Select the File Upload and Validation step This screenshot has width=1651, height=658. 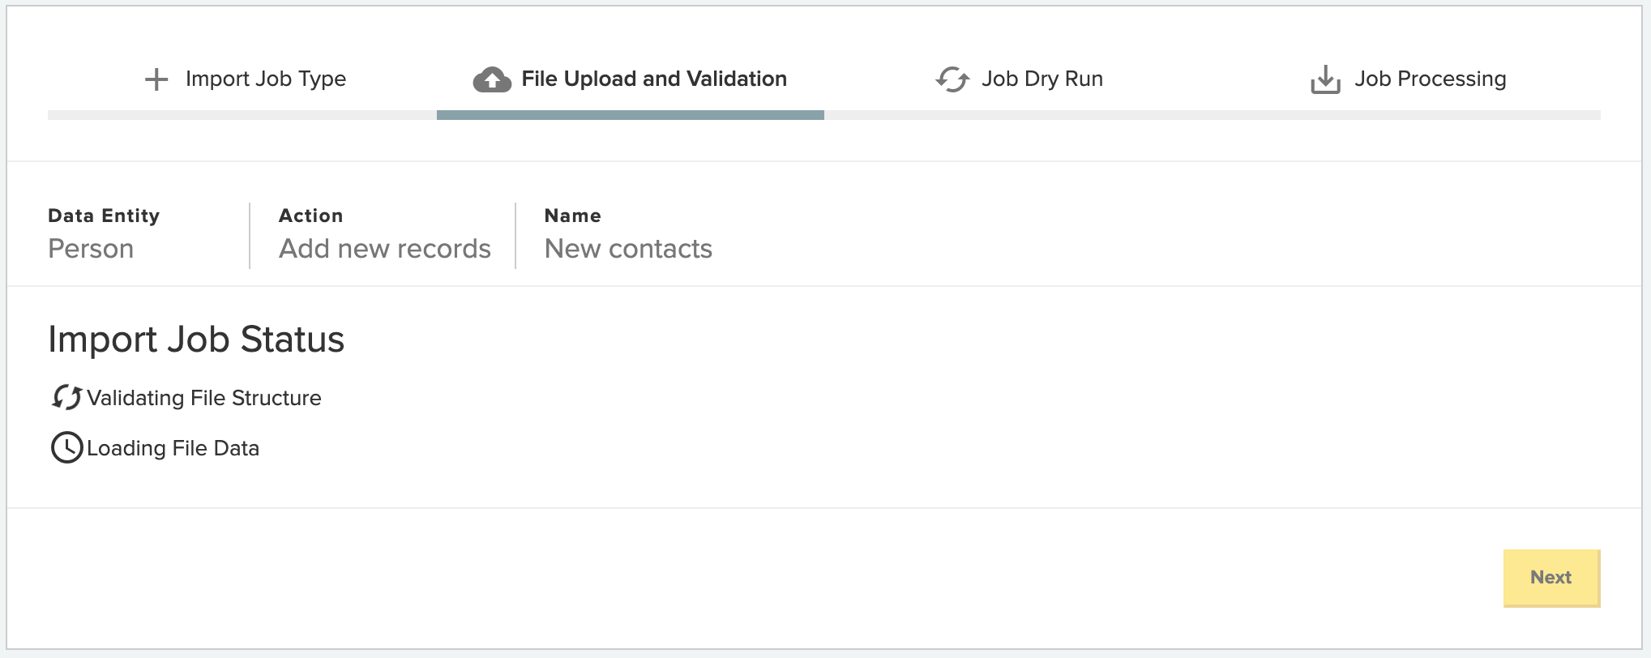coord(654,79)
